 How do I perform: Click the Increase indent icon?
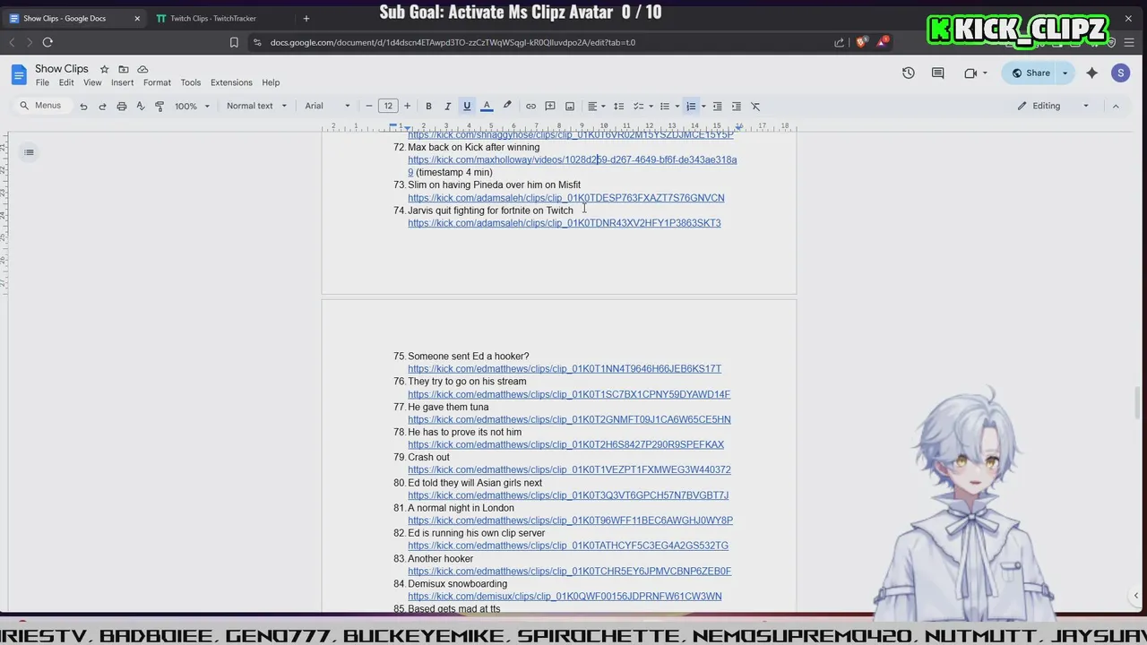pyautogui.click(x=737, y=106)
